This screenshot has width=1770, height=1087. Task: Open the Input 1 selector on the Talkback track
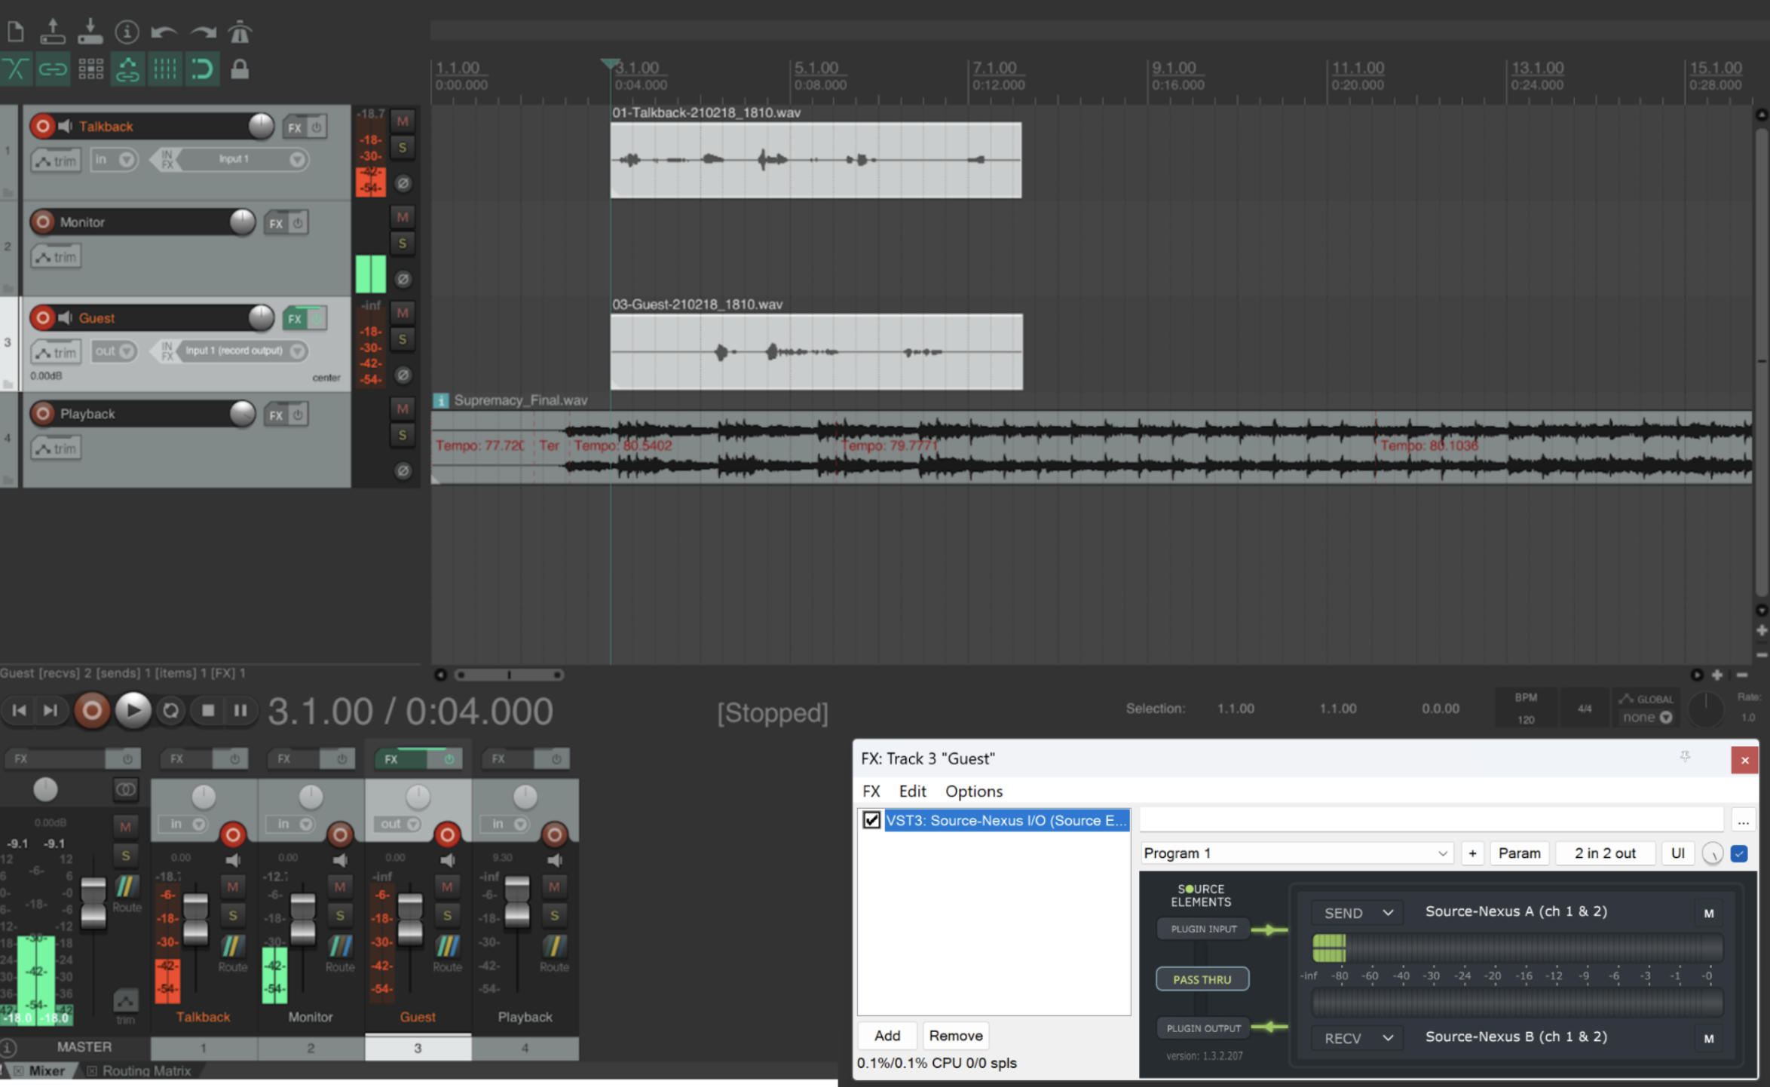(x=234, y=159)
